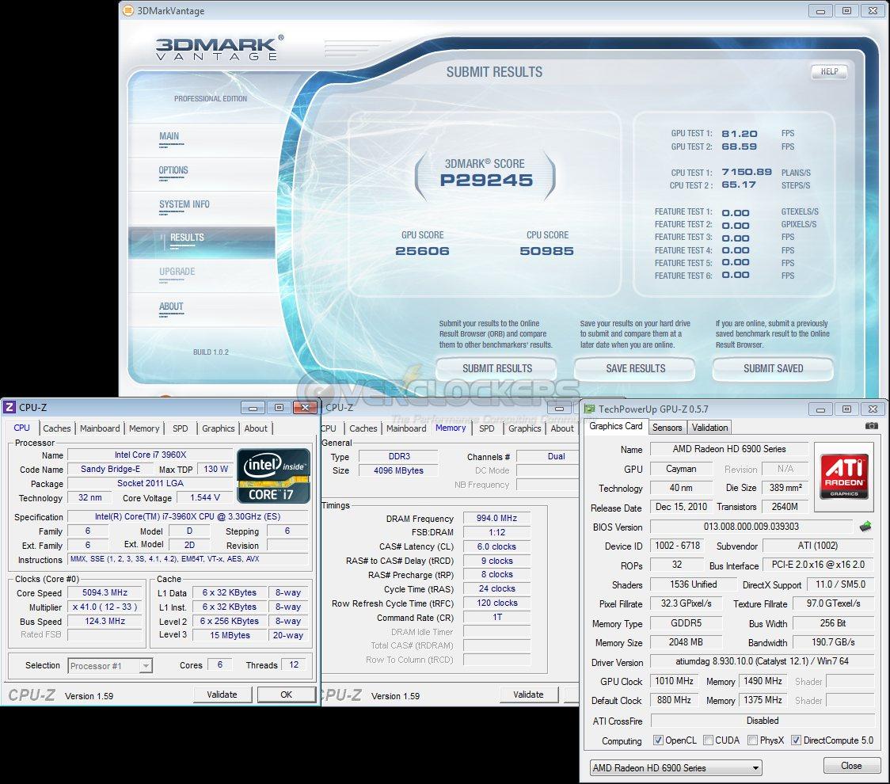Switch to the Mainboard tab in front CPU-Z
This screenshot has height=784, width=890.
click(100, 428)
